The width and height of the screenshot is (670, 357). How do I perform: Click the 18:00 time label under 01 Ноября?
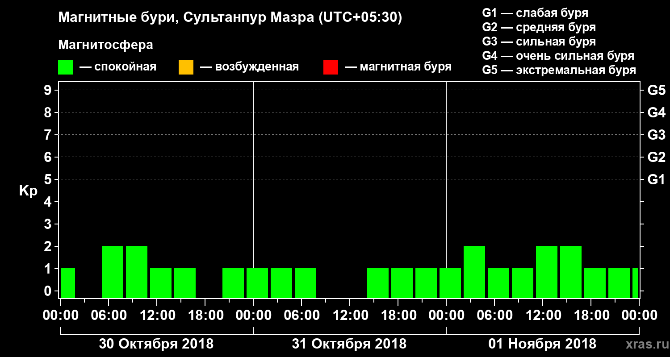point(591,315)
